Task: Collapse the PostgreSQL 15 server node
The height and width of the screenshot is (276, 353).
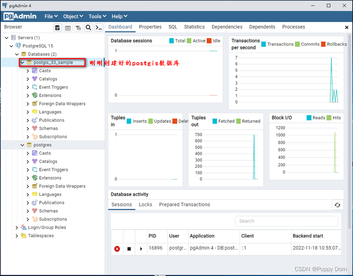Action: coord(11,46)
